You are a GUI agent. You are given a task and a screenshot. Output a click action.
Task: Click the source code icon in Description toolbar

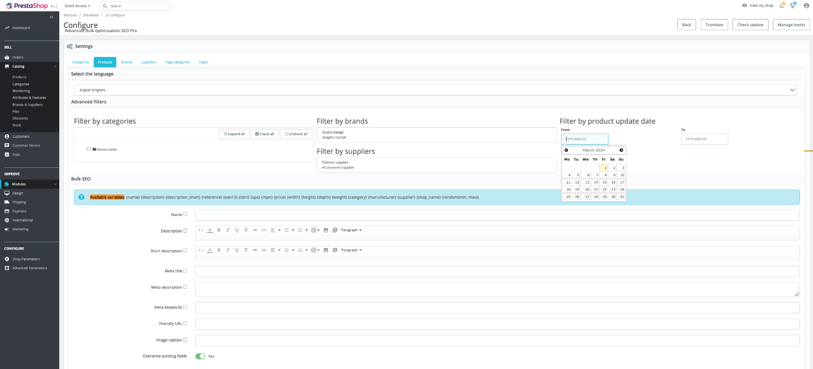[x=201, y=230]
